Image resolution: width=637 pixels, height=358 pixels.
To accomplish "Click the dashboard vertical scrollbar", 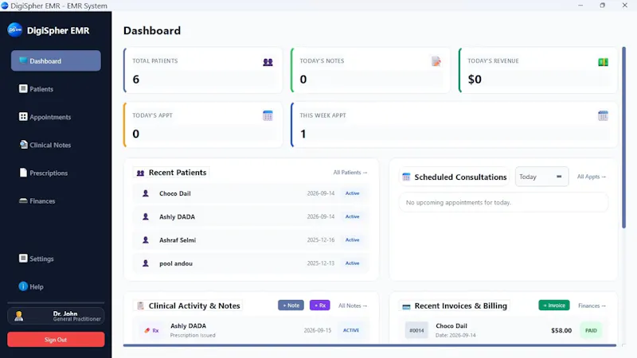I will pyautogui.click(x=623, y=138).
